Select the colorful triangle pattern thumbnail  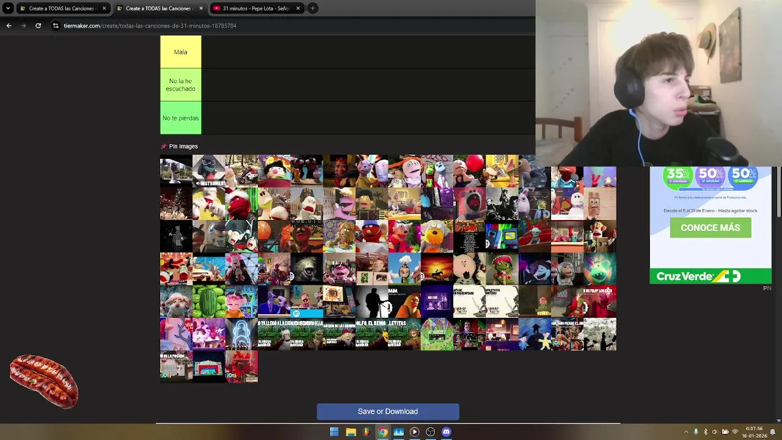437,334
